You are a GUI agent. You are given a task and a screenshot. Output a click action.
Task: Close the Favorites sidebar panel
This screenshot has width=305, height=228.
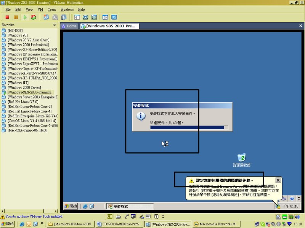pyautogui.click(x=54, y=25)
